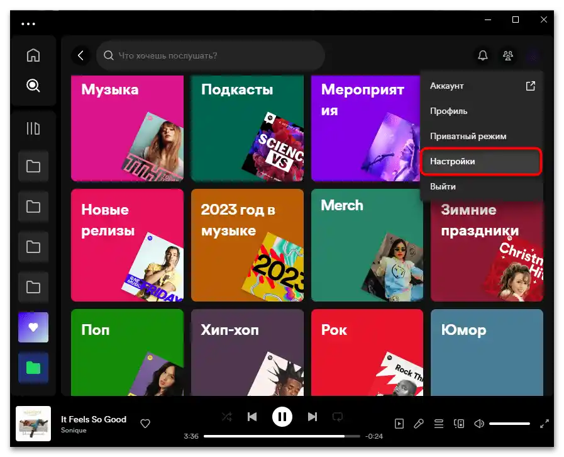
Task: Open the profile avatar menu
Action: (x=532, y=55)
